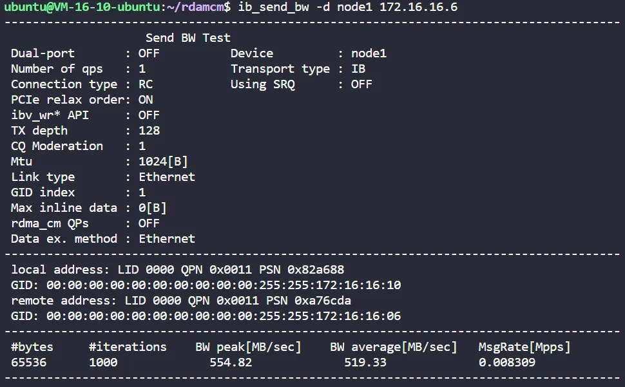Click the Mtu value 1024[B]
This screenshot has width=625, height=387.
pos(163,162)
